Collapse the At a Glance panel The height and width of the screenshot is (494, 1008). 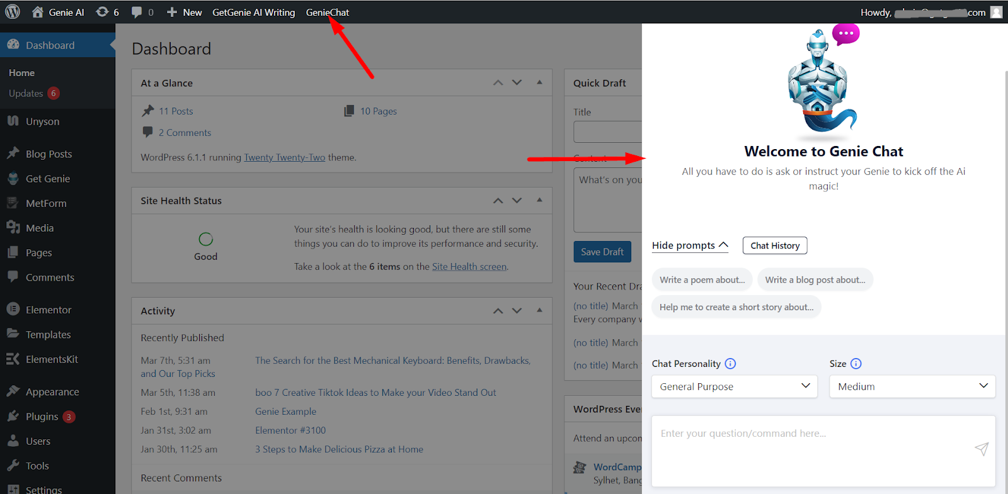[539, 82]
